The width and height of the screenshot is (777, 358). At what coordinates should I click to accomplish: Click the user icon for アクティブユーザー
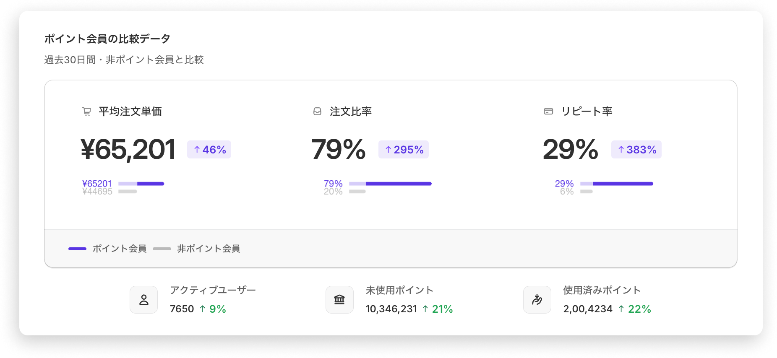(x=143, y=300)
